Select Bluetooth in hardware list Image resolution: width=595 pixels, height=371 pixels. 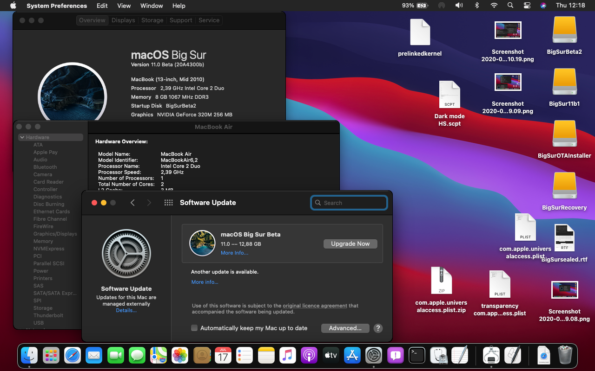[45, 167]
